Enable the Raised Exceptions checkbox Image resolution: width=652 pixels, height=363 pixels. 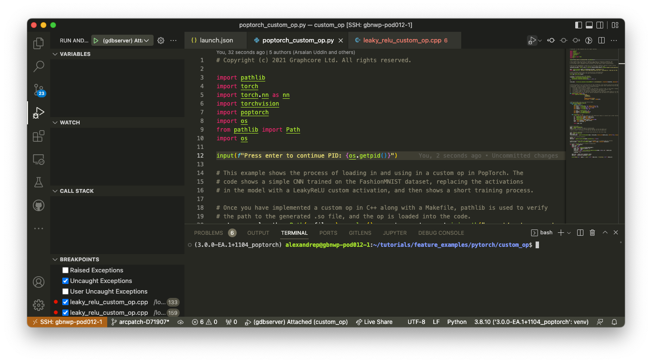coord(65,270)
